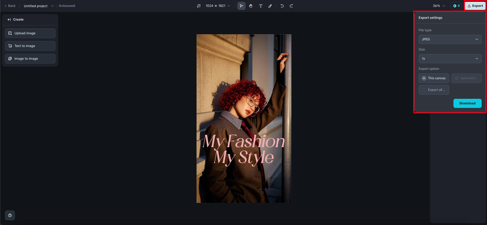Collapse the Create panel
487x225 pixels.
coord(9,19)
